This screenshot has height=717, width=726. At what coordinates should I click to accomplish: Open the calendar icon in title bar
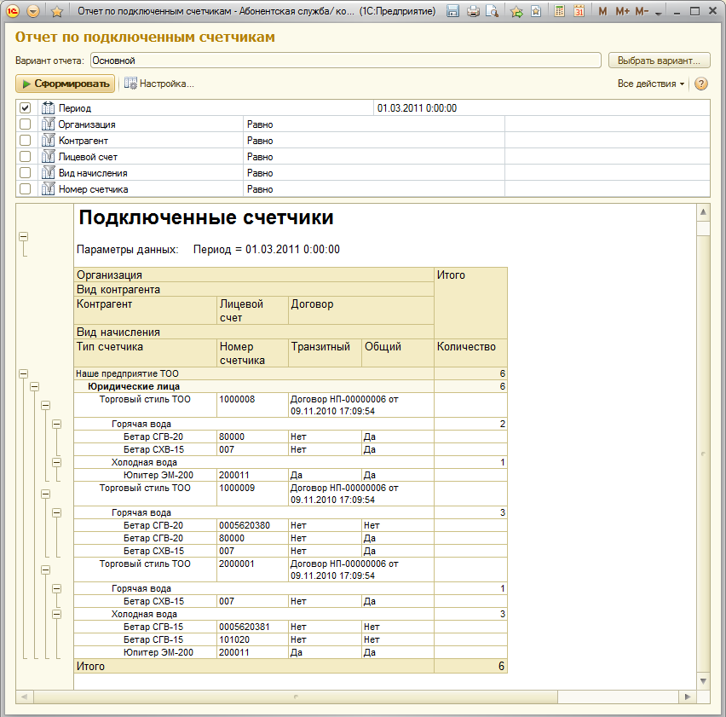tap(579, 11)
